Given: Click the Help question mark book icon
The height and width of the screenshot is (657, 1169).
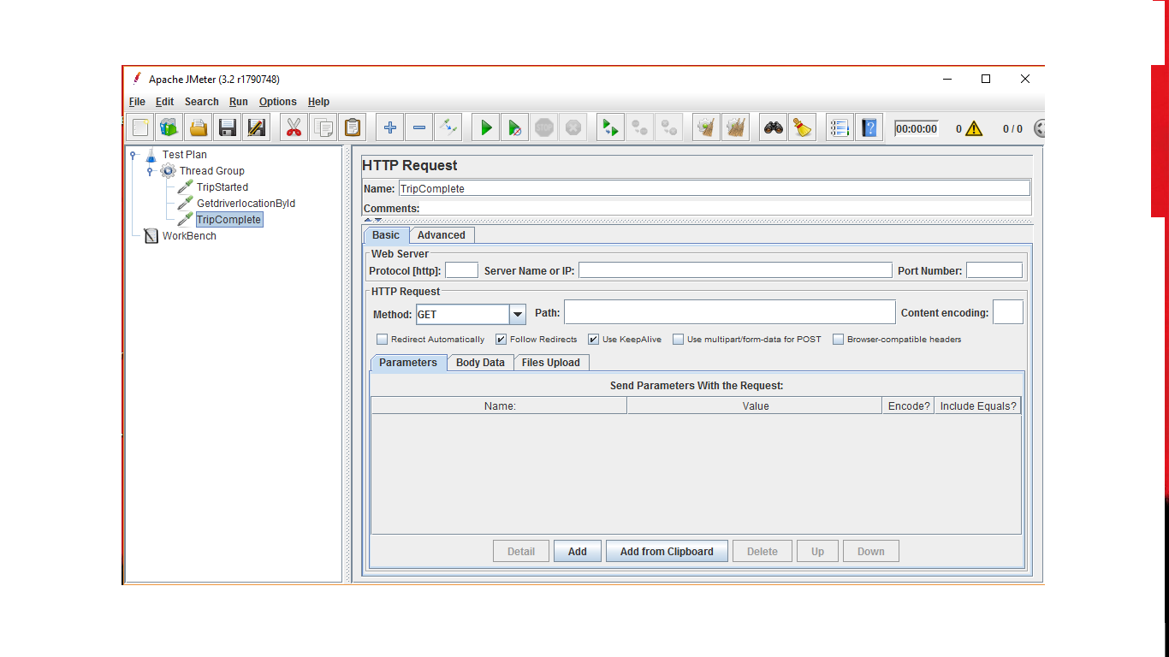Looking at the screenshot, I should [869, 128].
